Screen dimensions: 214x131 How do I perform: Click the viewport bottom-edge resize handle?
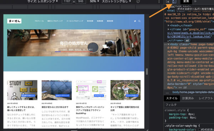74,130
